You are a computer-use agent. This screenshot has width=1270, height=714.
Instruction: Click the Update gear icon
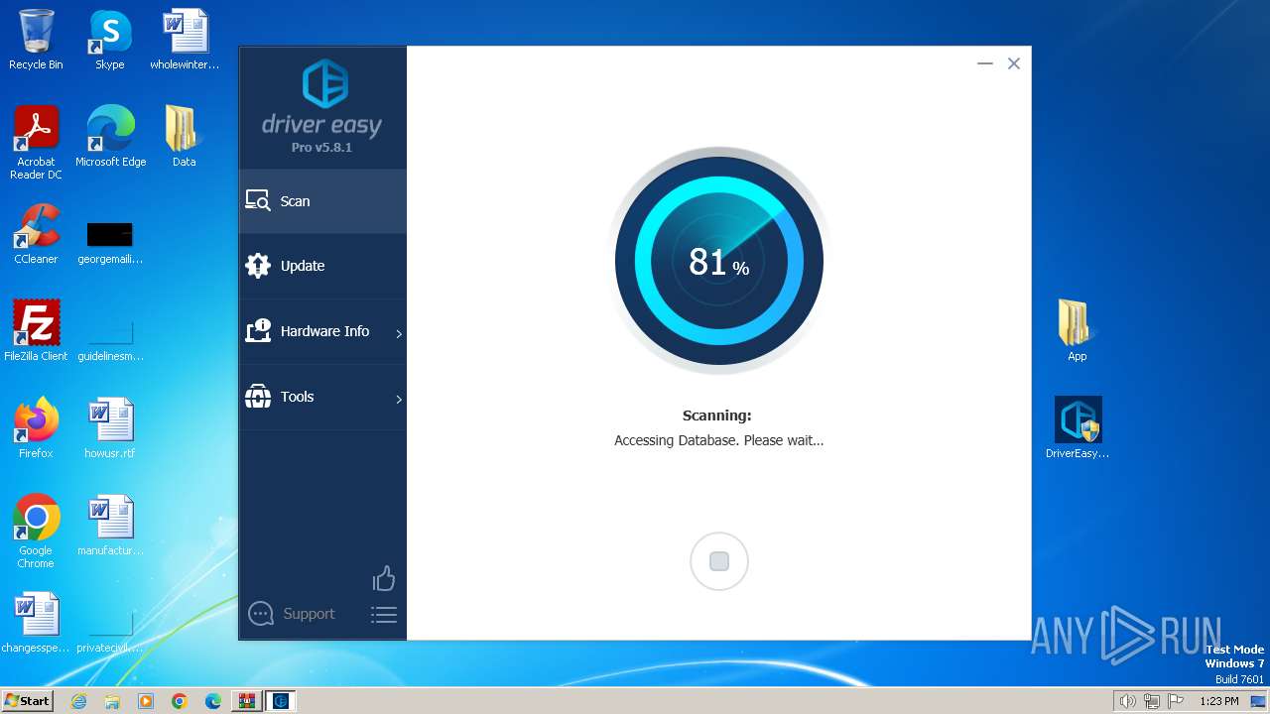coord(258,266)
